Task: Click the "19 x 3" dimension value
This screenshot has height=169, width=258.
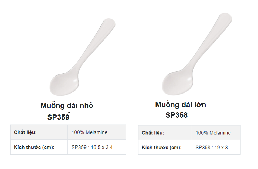Action: pyautogui.click(x=221, y=148)
